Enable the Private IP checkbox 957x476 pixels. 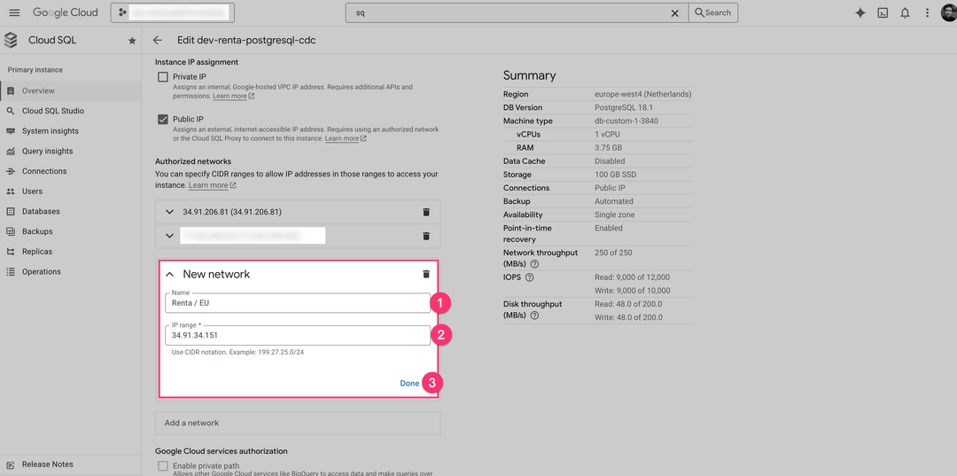(x=163, y=77)
